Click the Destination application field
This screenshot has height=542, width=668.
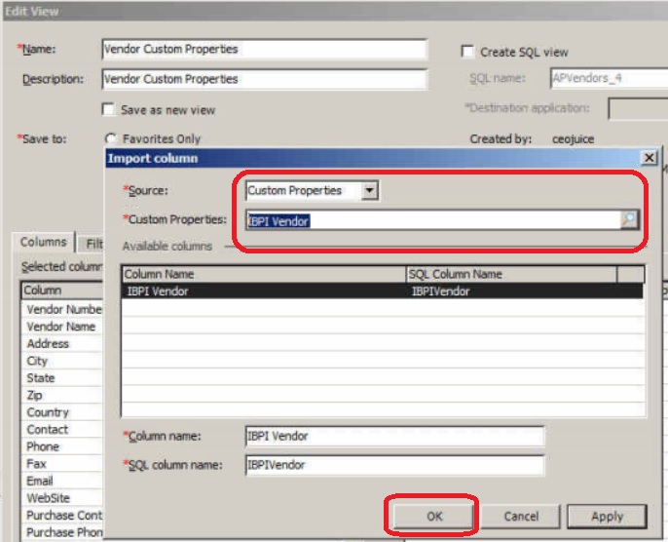click(x=638, y=109)
